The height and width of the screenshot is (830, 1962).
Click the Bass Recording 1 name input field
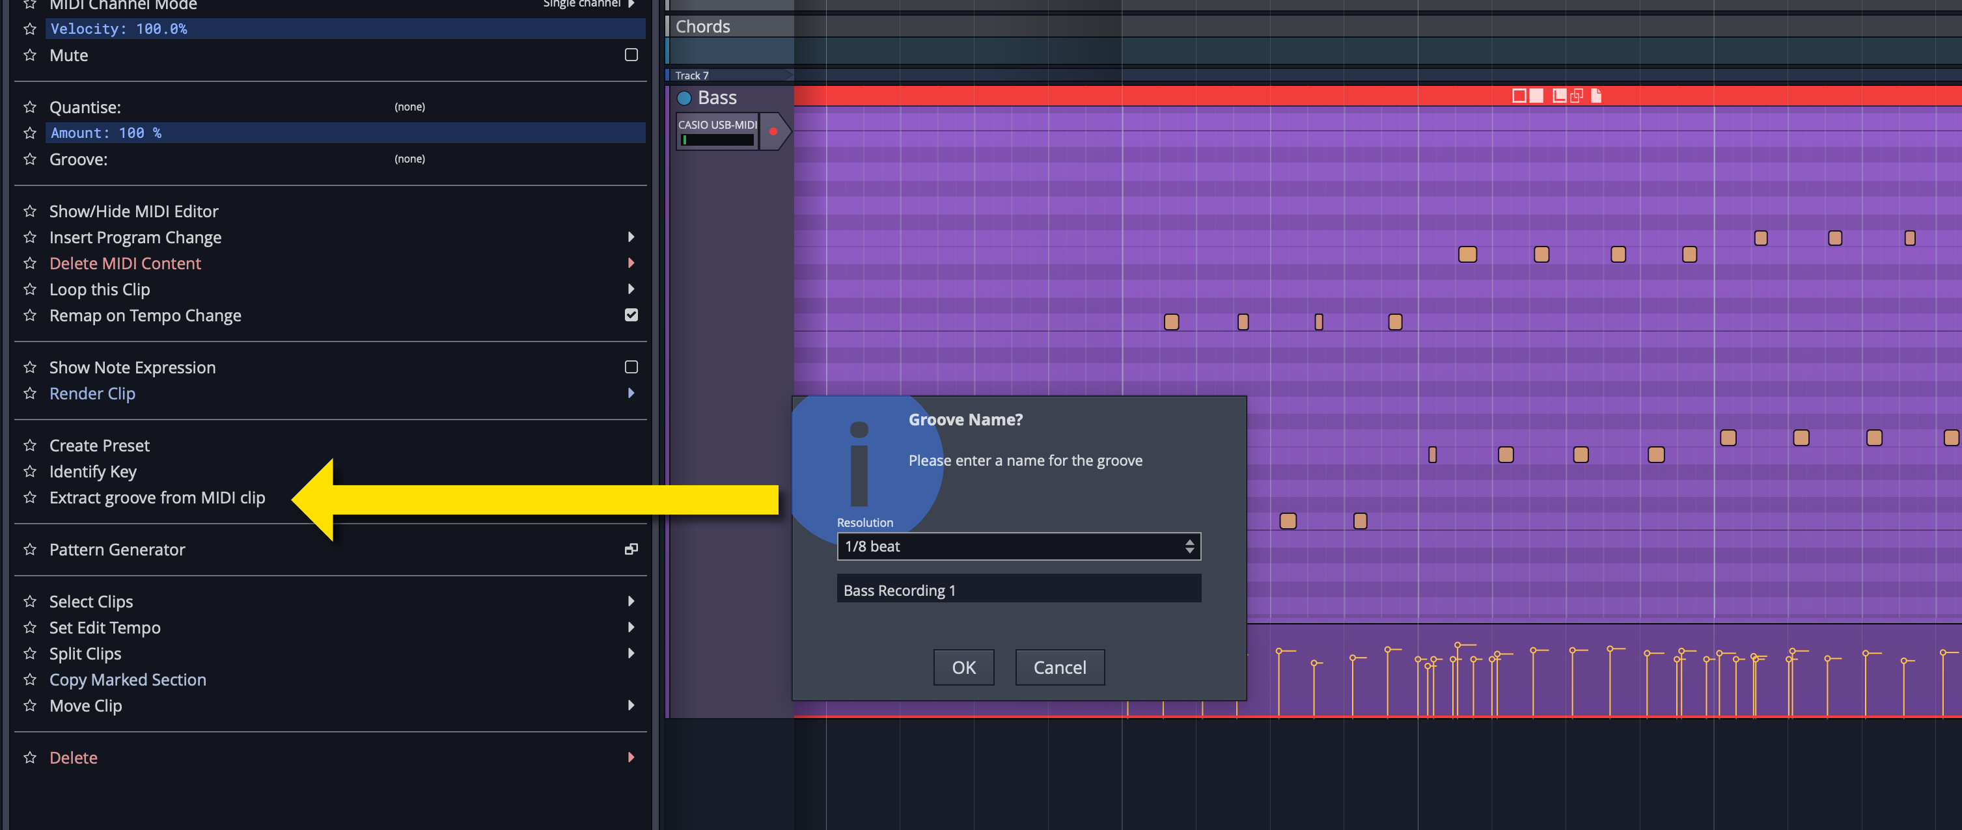point(1017,590)
